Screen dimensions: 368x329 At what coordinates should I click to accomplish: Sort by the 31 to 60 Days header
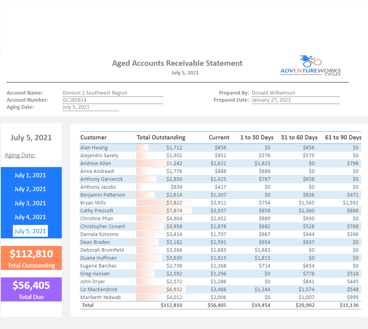[299, 138]
